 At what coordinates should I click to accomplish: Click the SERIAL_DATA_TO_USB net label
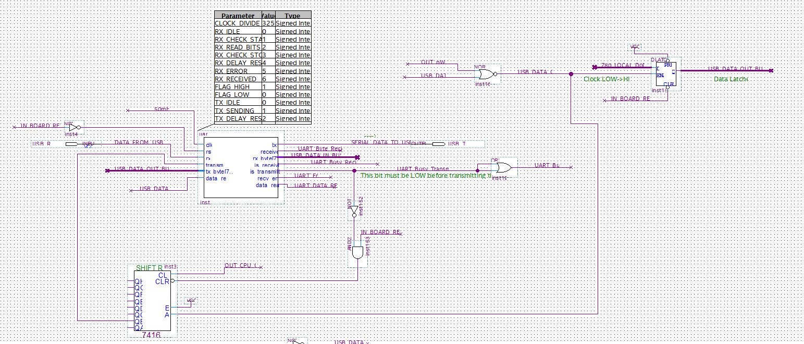tap(381, 142)
